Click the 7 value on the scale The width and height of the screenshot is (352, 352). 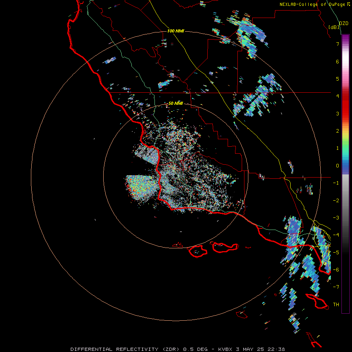pos(338,44)
